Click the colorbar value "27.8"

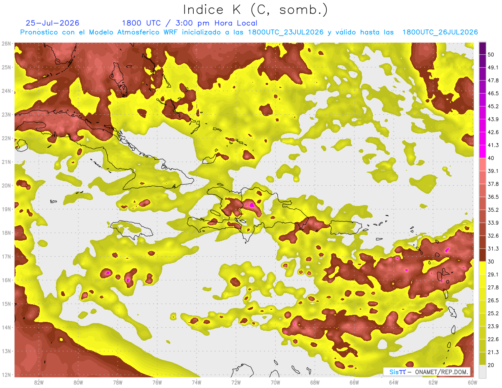point(493,288)
